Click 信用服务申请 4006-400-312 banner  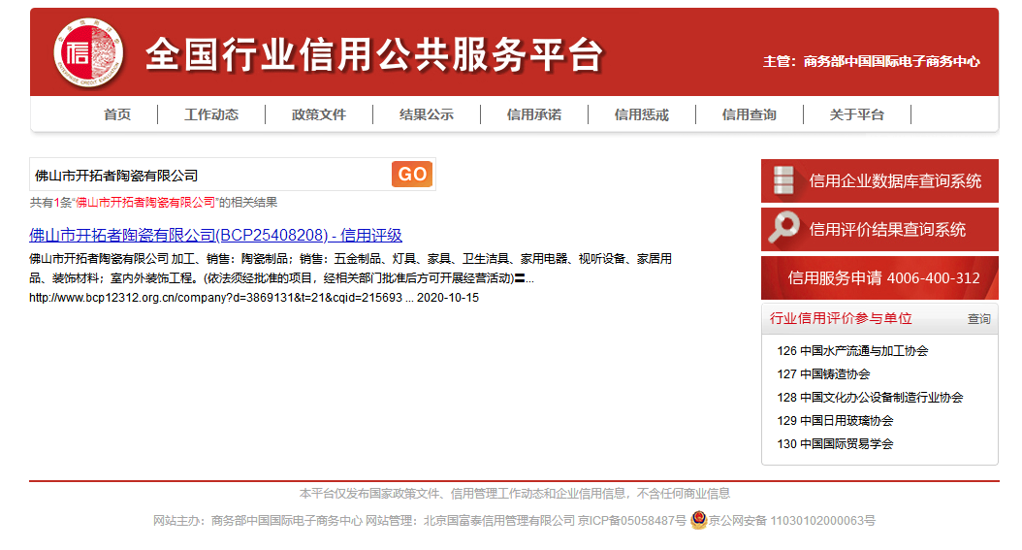(x=879, y=277)
